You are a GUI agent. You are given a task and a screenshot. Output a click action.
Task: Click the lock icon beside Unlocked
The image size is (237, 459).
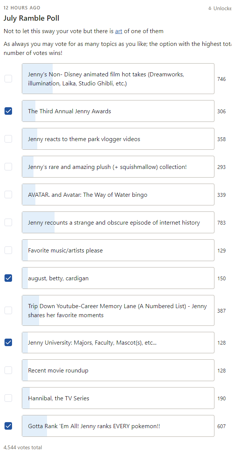pos(210,8)
